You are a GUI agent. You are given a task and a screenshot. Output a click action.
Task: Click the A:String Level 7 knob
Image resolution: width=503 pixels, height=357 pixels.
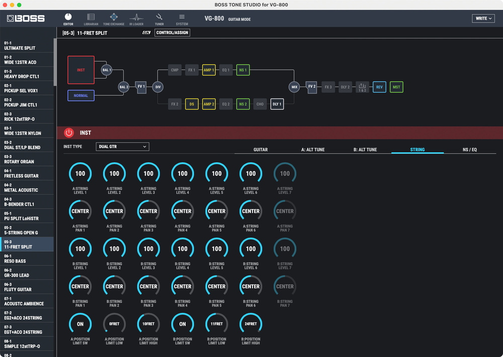point(285,173)
